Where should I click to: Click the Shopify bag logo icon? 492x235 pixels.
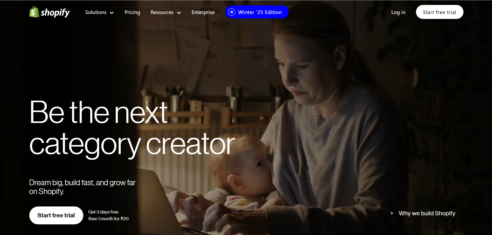[34, 12]
